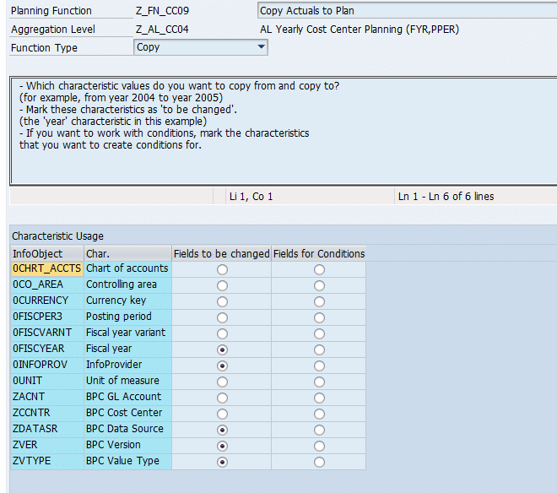Click the 'Fields to be changed' column header
557x493 pixels.
pos(221,253)
